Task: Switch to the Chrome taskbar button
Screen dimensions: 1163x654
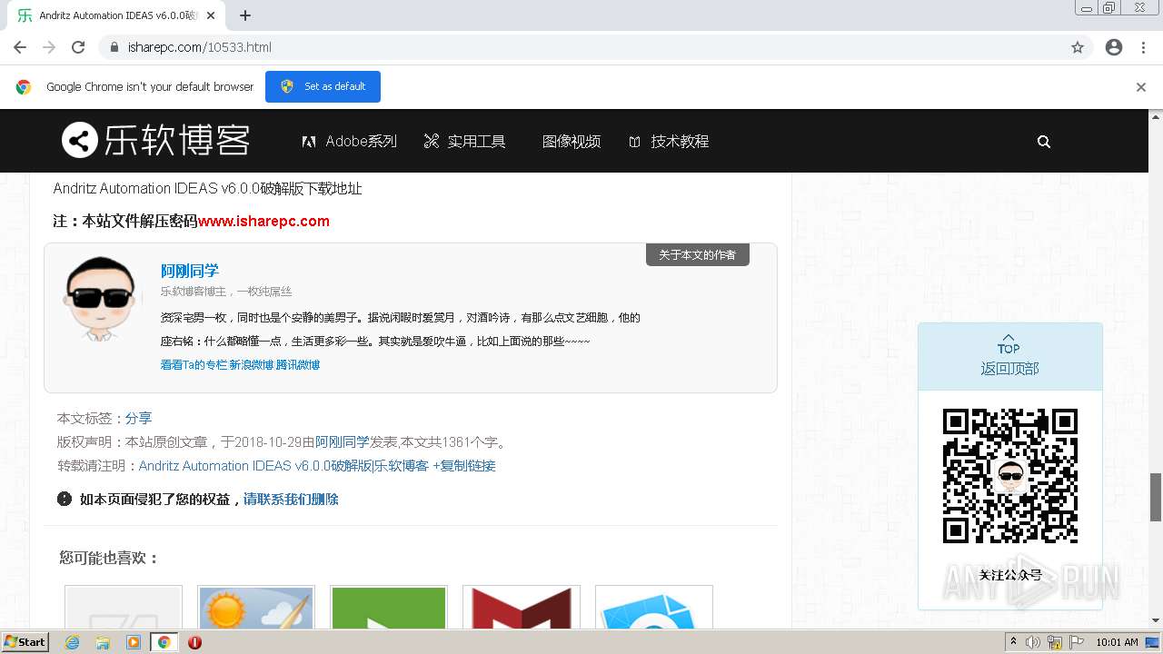Action: 164,642
